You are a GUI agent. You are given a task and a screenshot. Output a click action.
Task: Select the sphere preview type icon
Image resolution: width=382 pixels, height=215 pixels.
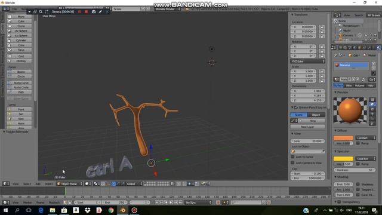coord(372,105)
